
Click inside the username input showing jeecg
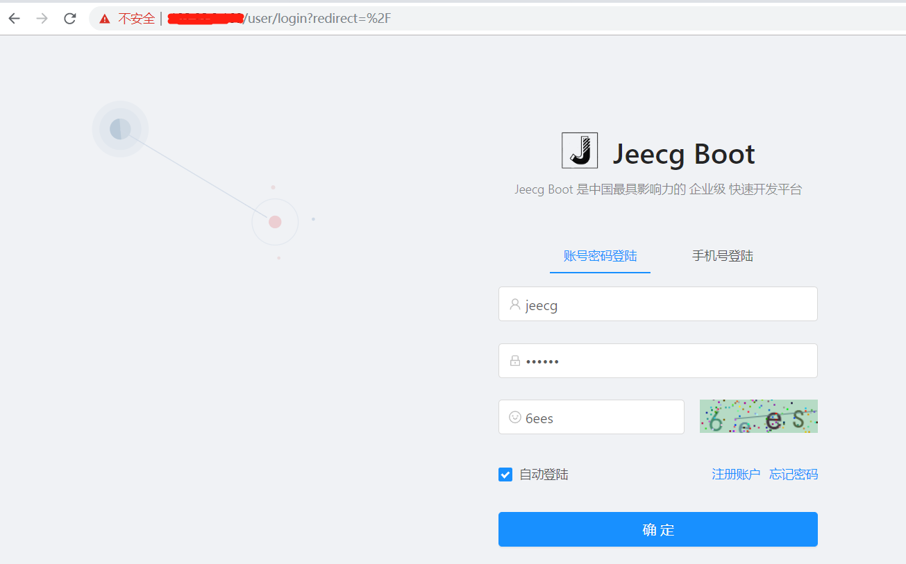tap(625, 304)
